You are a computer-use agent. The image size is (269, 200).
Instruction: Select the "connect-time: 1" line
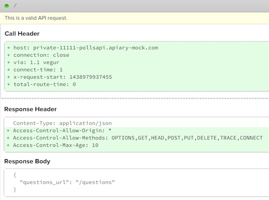point(35,70)
